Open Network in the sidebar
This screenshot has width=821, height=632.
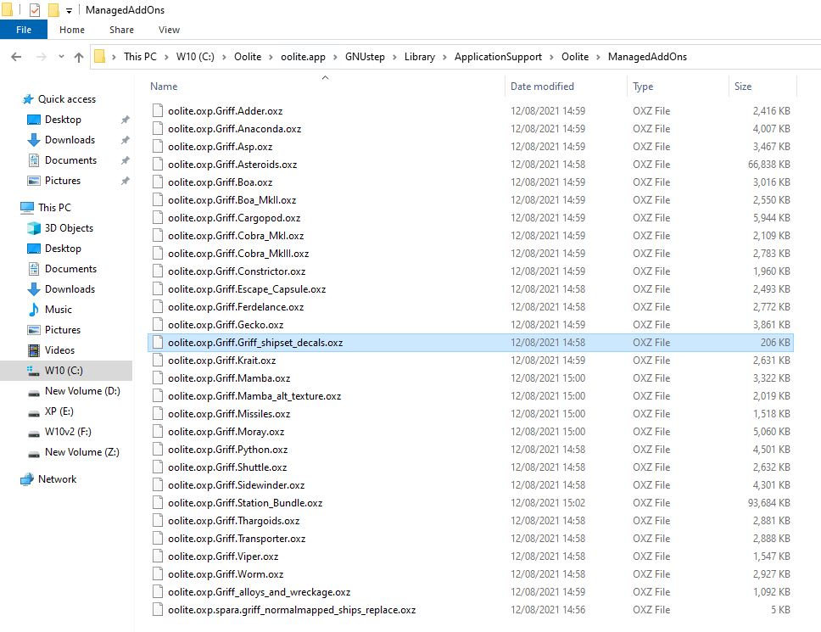tap(57, 479)
